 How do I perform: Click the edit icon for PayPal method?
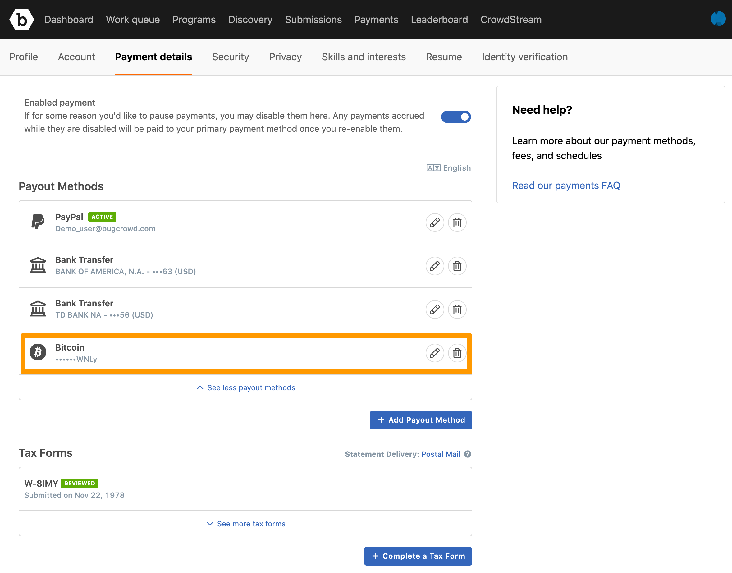pos(434,222)
